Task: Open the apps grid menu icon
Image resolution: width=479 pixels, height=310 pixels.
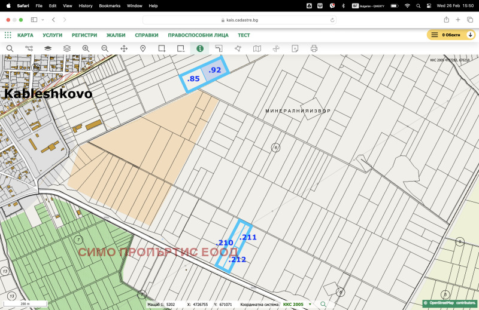Action: point(8,35)
